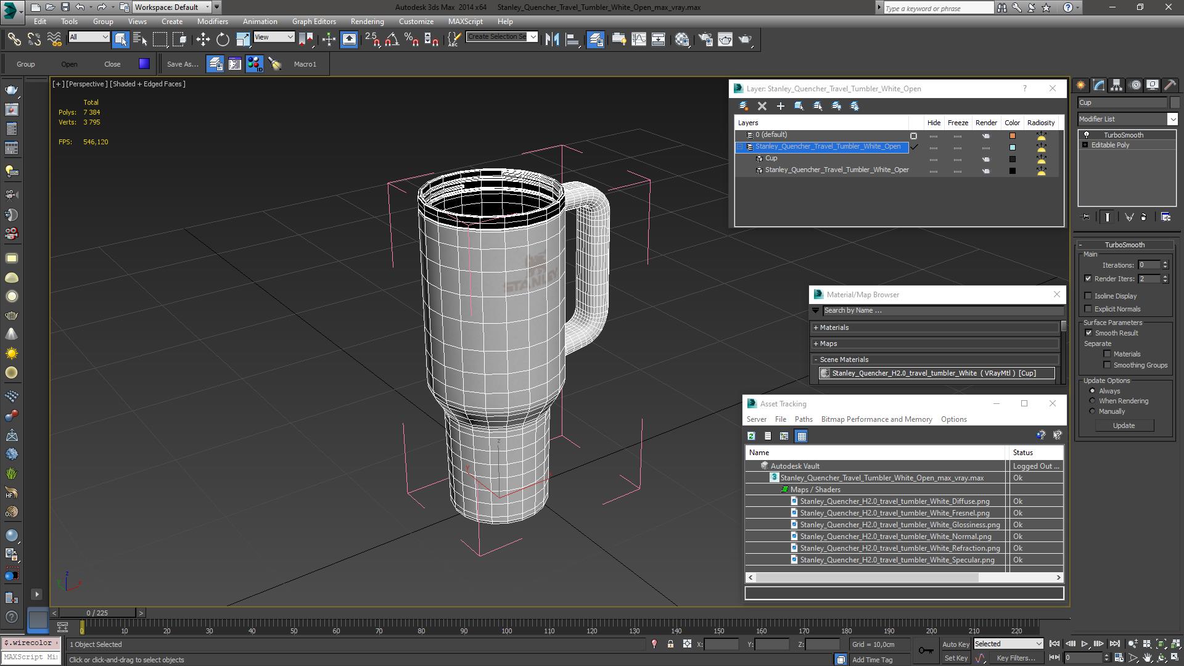Open the Hierarchy panel tab
1184x666 pixels.
pyautogui.click(x=1117, y=86)
